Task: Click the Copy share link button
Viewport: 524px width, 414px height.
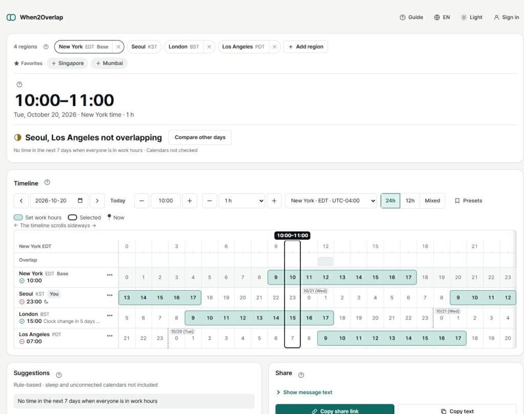Action: pos(335,409)
